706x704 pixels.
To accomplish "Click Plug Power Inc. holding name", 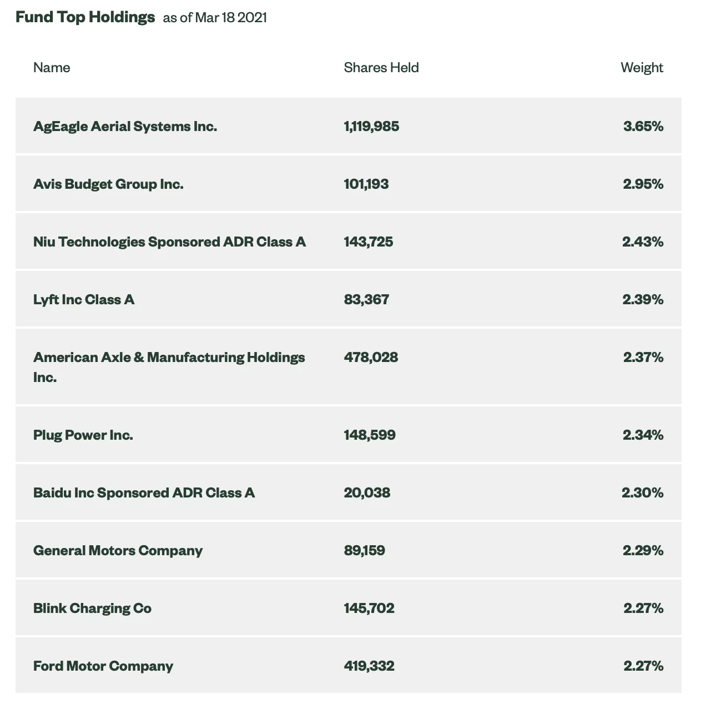I will (x=83, y=435).
